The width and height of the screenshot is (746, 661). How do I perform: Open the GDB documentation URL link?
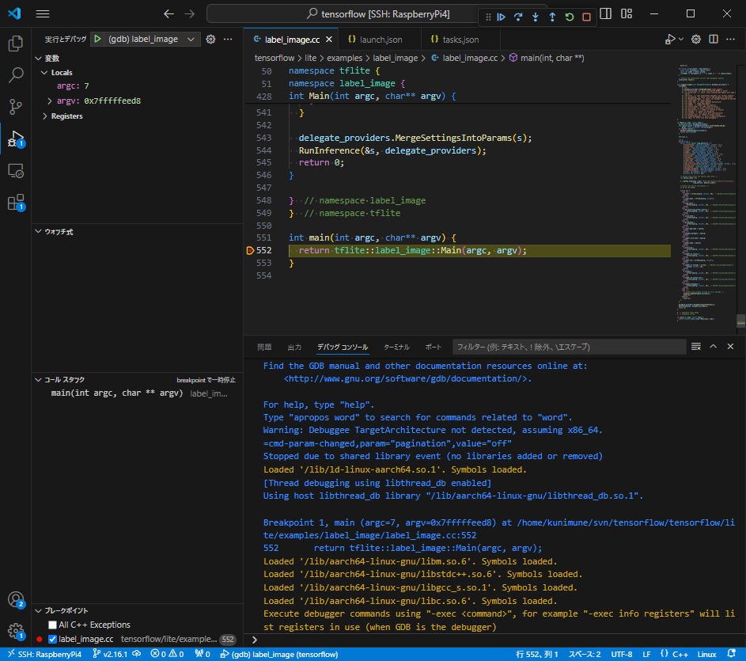click(x=405, y=378)
